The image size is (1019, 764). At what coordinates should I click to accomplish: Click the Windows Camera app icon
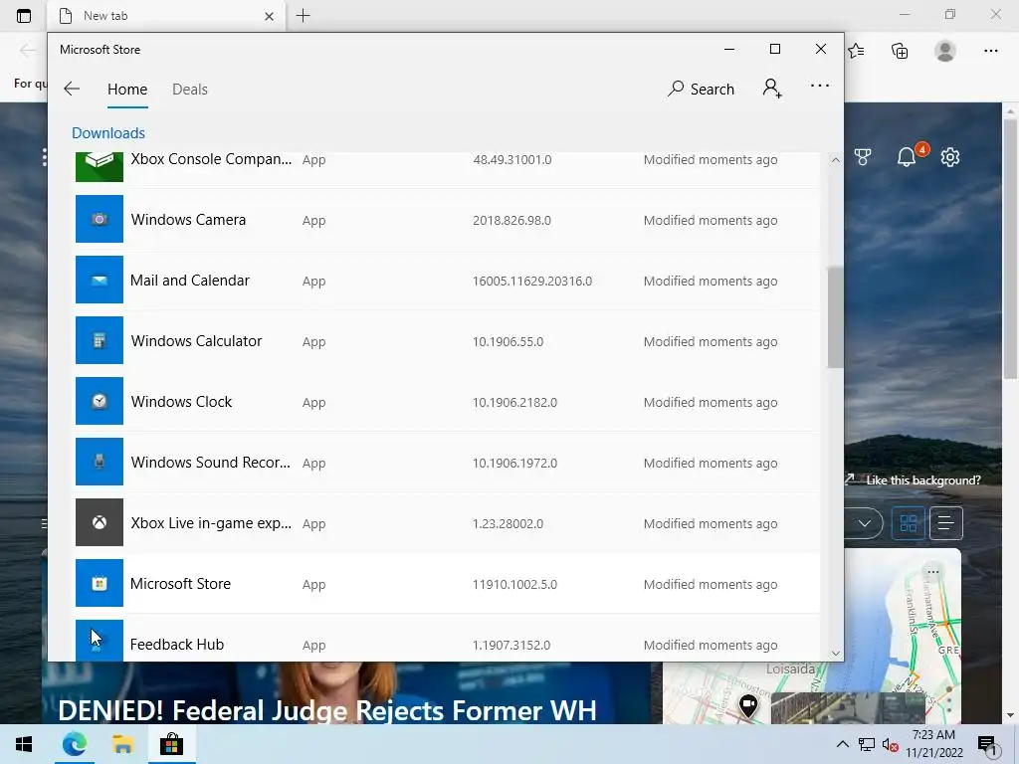99,219
